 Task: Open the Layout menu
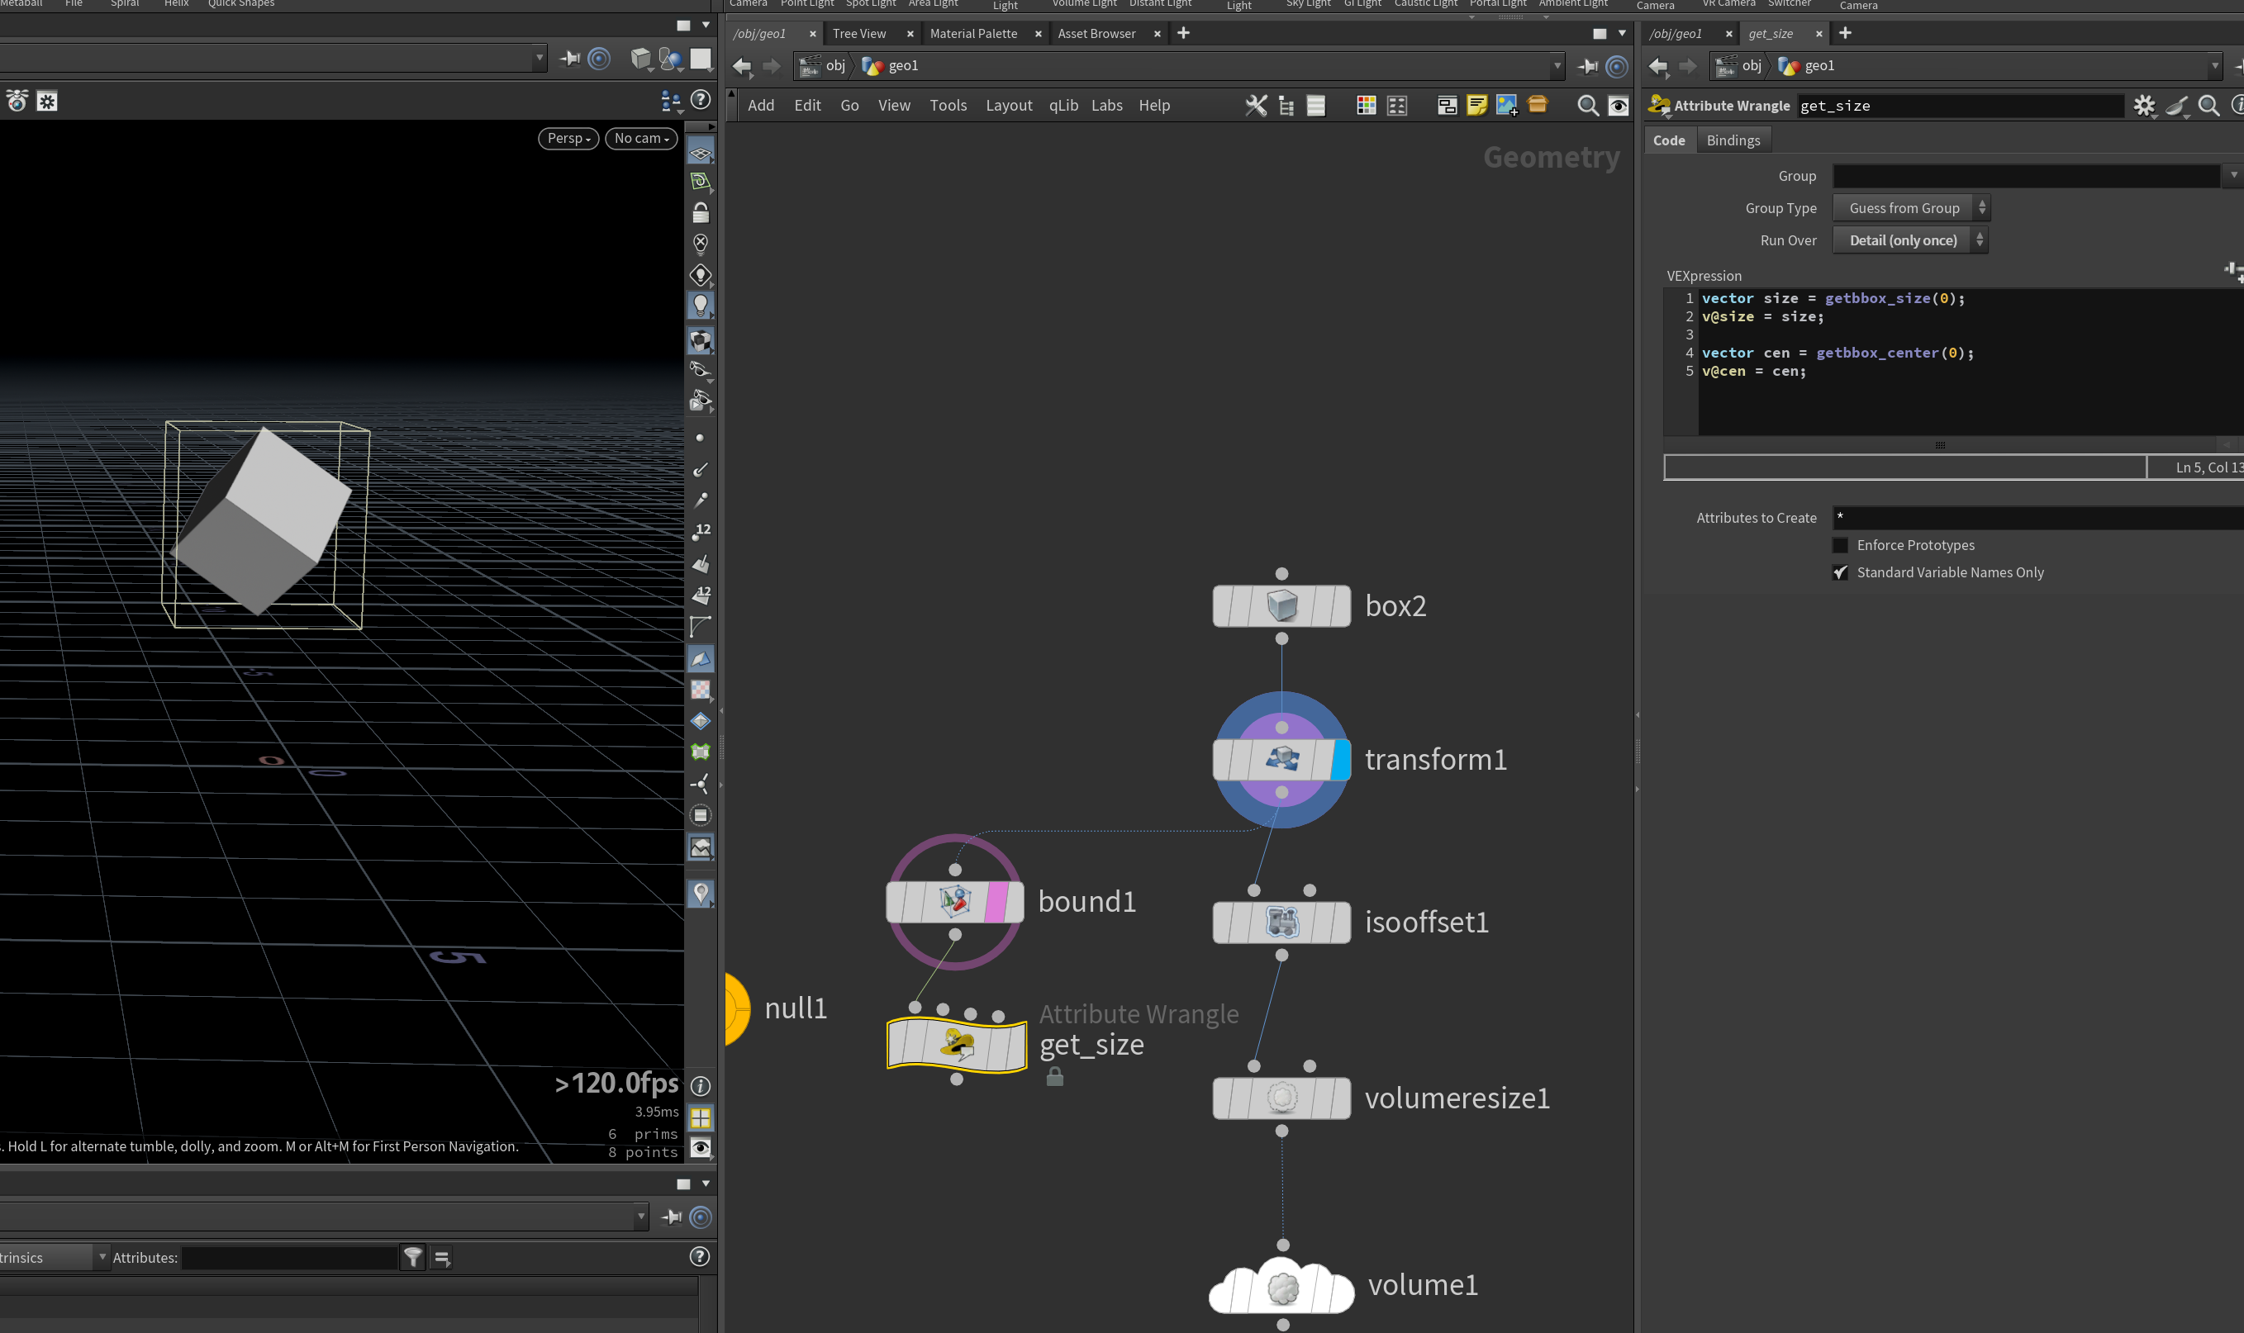point(1009,106)
